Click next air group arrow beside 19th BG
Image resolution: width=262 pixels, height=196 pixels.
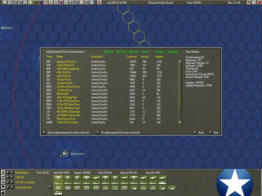click(x=12, y=177)
